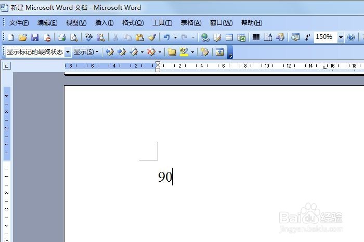The image size is (364, 242).
Task: Open the 视图(V) menu
Action: tap(76, 23)
